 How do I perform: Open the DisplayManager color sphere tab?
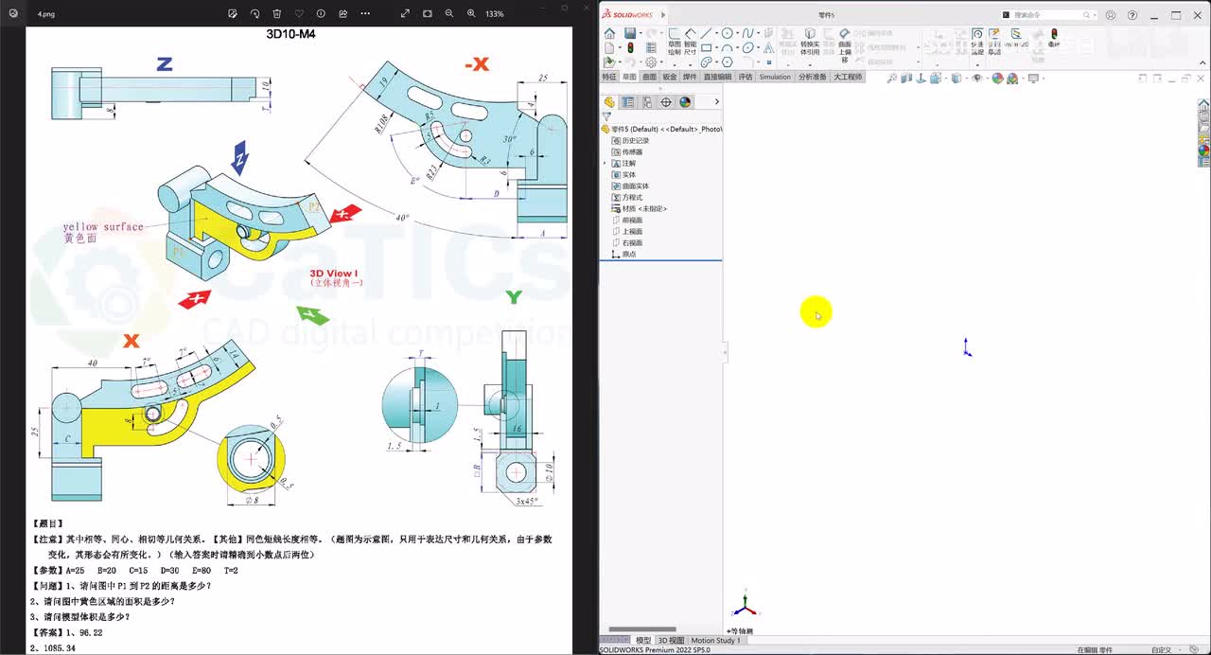[x=685, y=102]
